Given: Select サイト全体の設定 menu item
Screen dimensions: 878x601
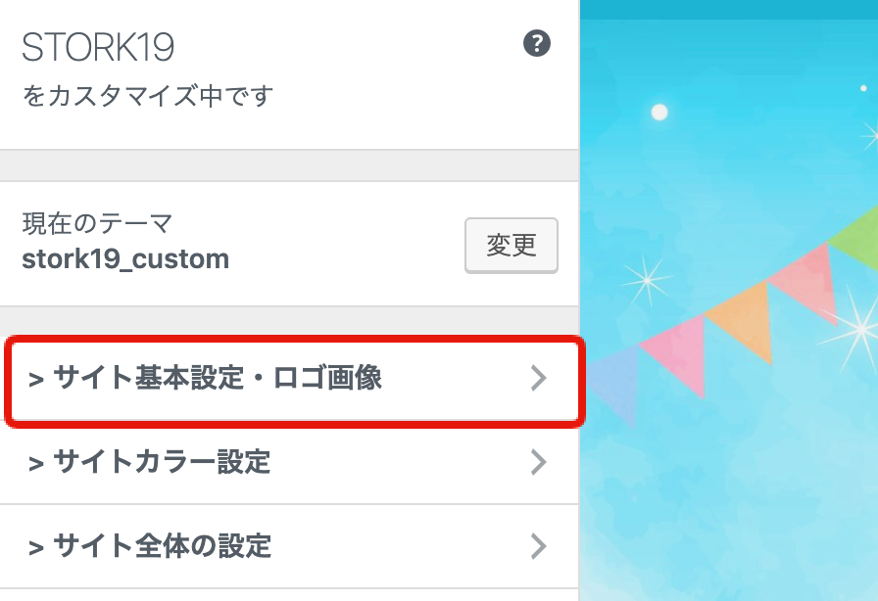Looking at the screenshot, I should [289, 546].
